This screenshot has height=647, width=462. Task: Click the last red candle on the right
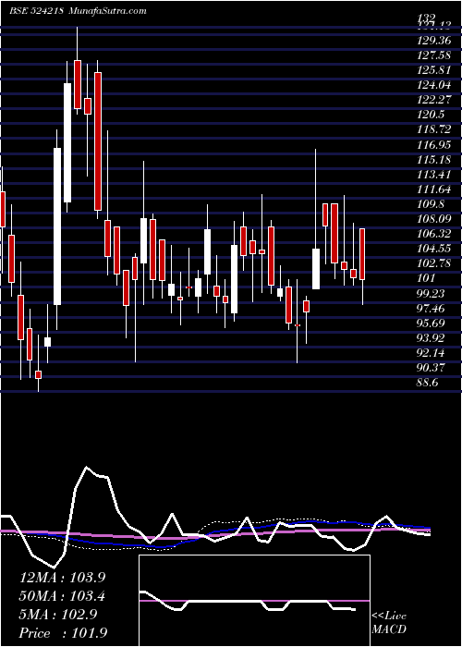point(362,254)
